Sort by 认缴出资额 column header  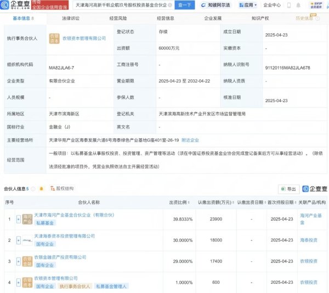click(x=217, y=202)
